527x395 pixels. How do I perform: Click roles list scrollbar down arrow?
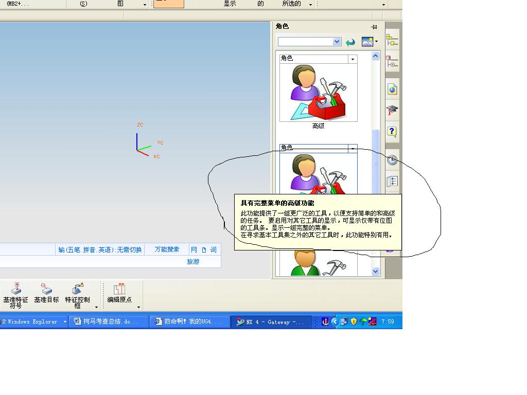[x=375, y=271]
